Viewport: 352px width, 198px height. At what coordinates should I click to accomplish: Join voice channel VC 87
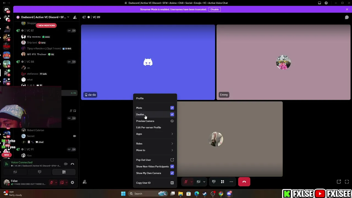pyautogui.click(x=46, y=31)
